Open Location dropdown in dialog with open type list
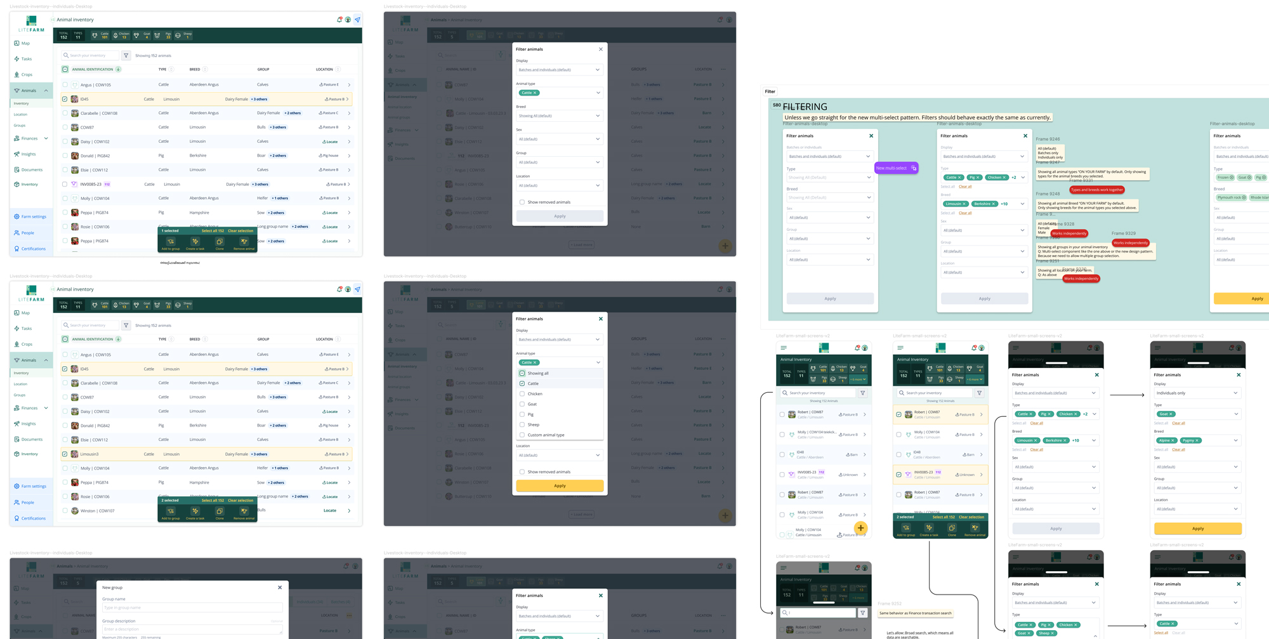Image resolution: width=1269 pixels, height=639 pixels. 560,455
